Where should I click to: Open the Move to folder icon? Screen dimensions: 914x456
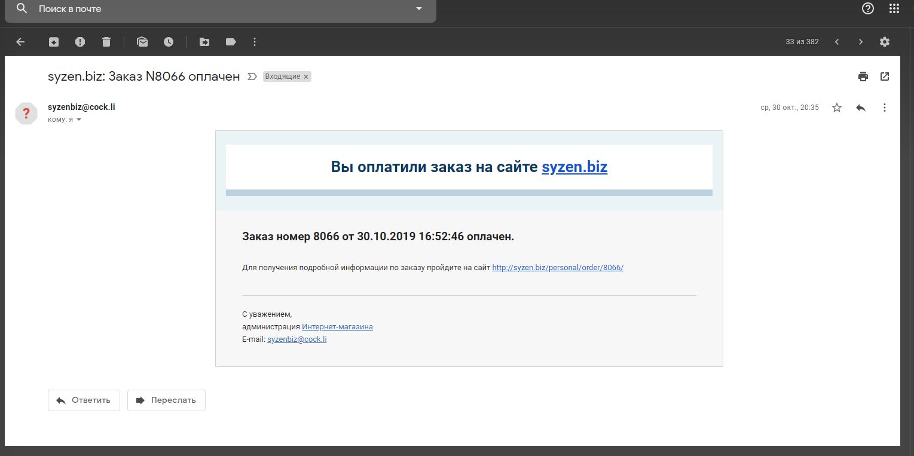pyautogui.click(x=204, y=42)
